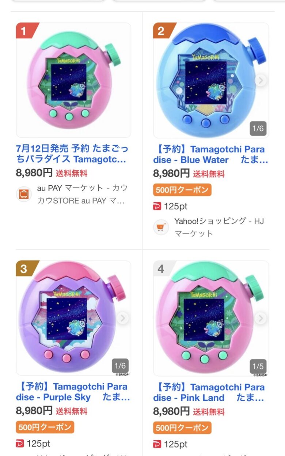Screen dimensions: 285x456
Task: Tap the number 4 ranking badge
Action: 161,269
